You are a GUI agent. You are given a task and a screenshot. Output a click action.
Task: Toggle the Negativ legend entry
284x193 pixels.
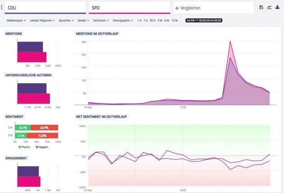(42, 147)
